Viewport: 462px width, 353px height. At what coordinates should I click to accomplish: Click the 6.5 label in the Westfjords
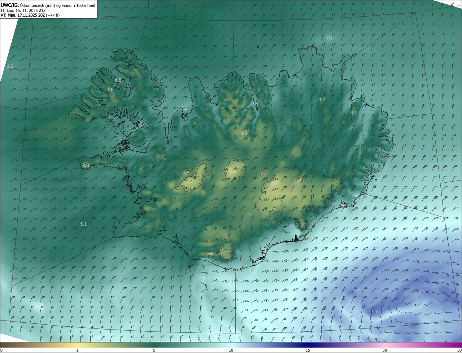pos(118,80)
